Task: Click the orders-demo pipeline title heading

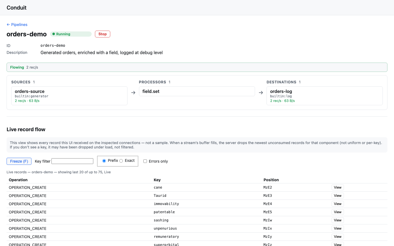Action: (x=27, y=34)
